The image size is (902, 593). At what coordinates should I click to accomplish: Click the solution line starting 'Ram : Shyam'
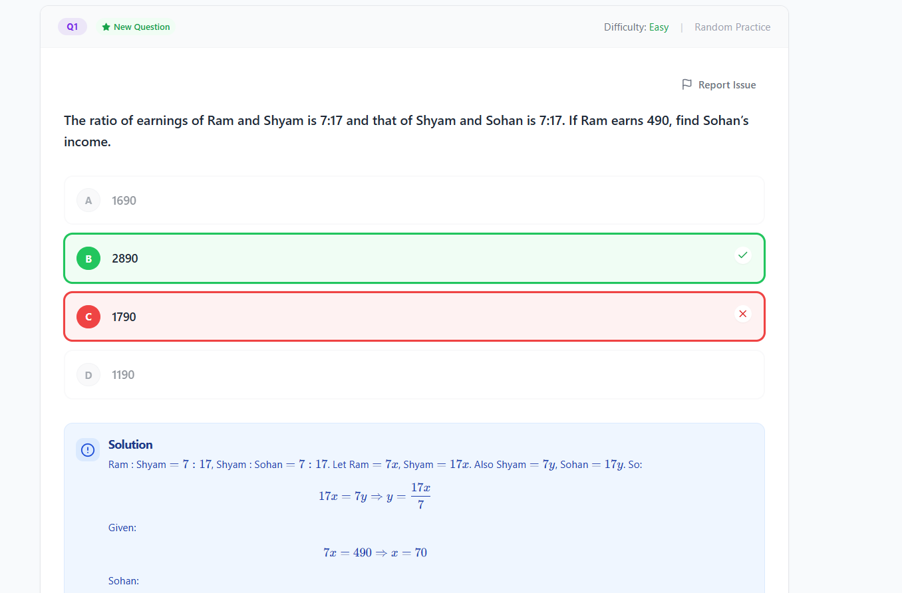pyautogui.click(x=375, y=465)
